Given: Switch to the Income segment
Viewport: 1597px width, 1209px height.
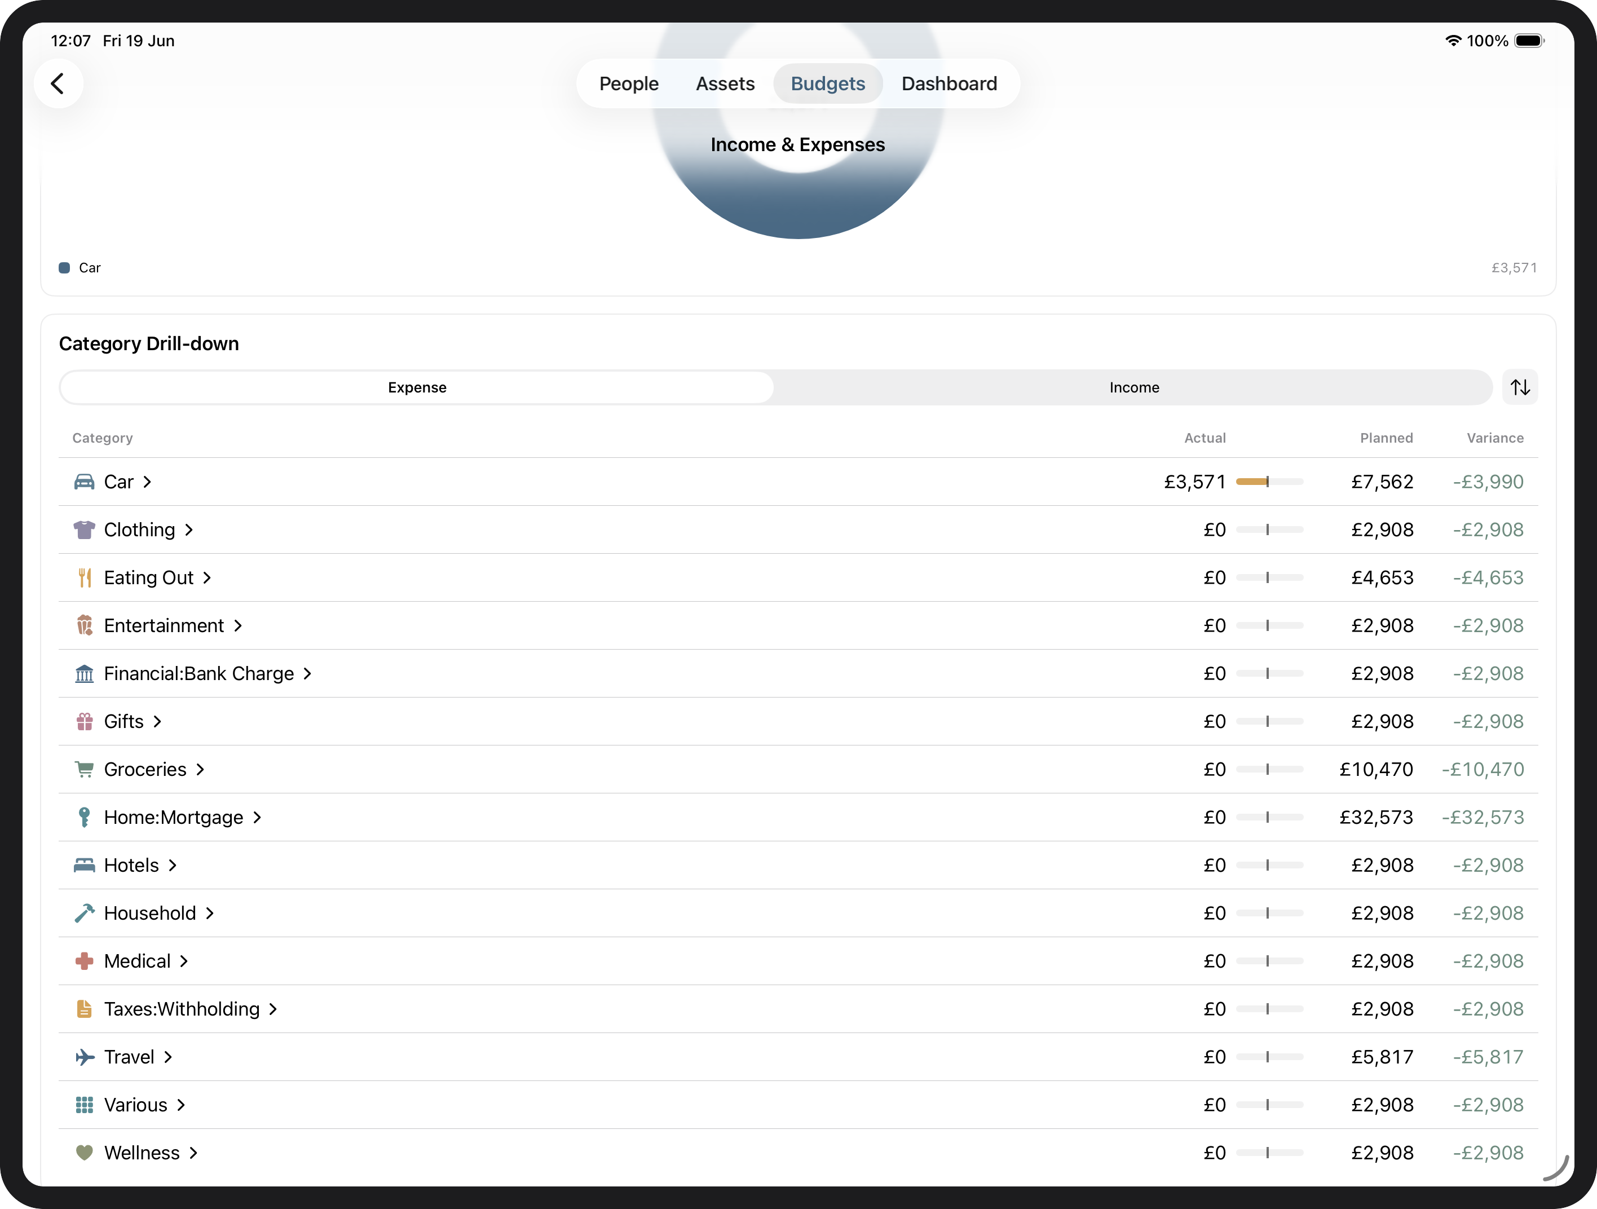Looking at the screenshot, I should pos(1134,387).
